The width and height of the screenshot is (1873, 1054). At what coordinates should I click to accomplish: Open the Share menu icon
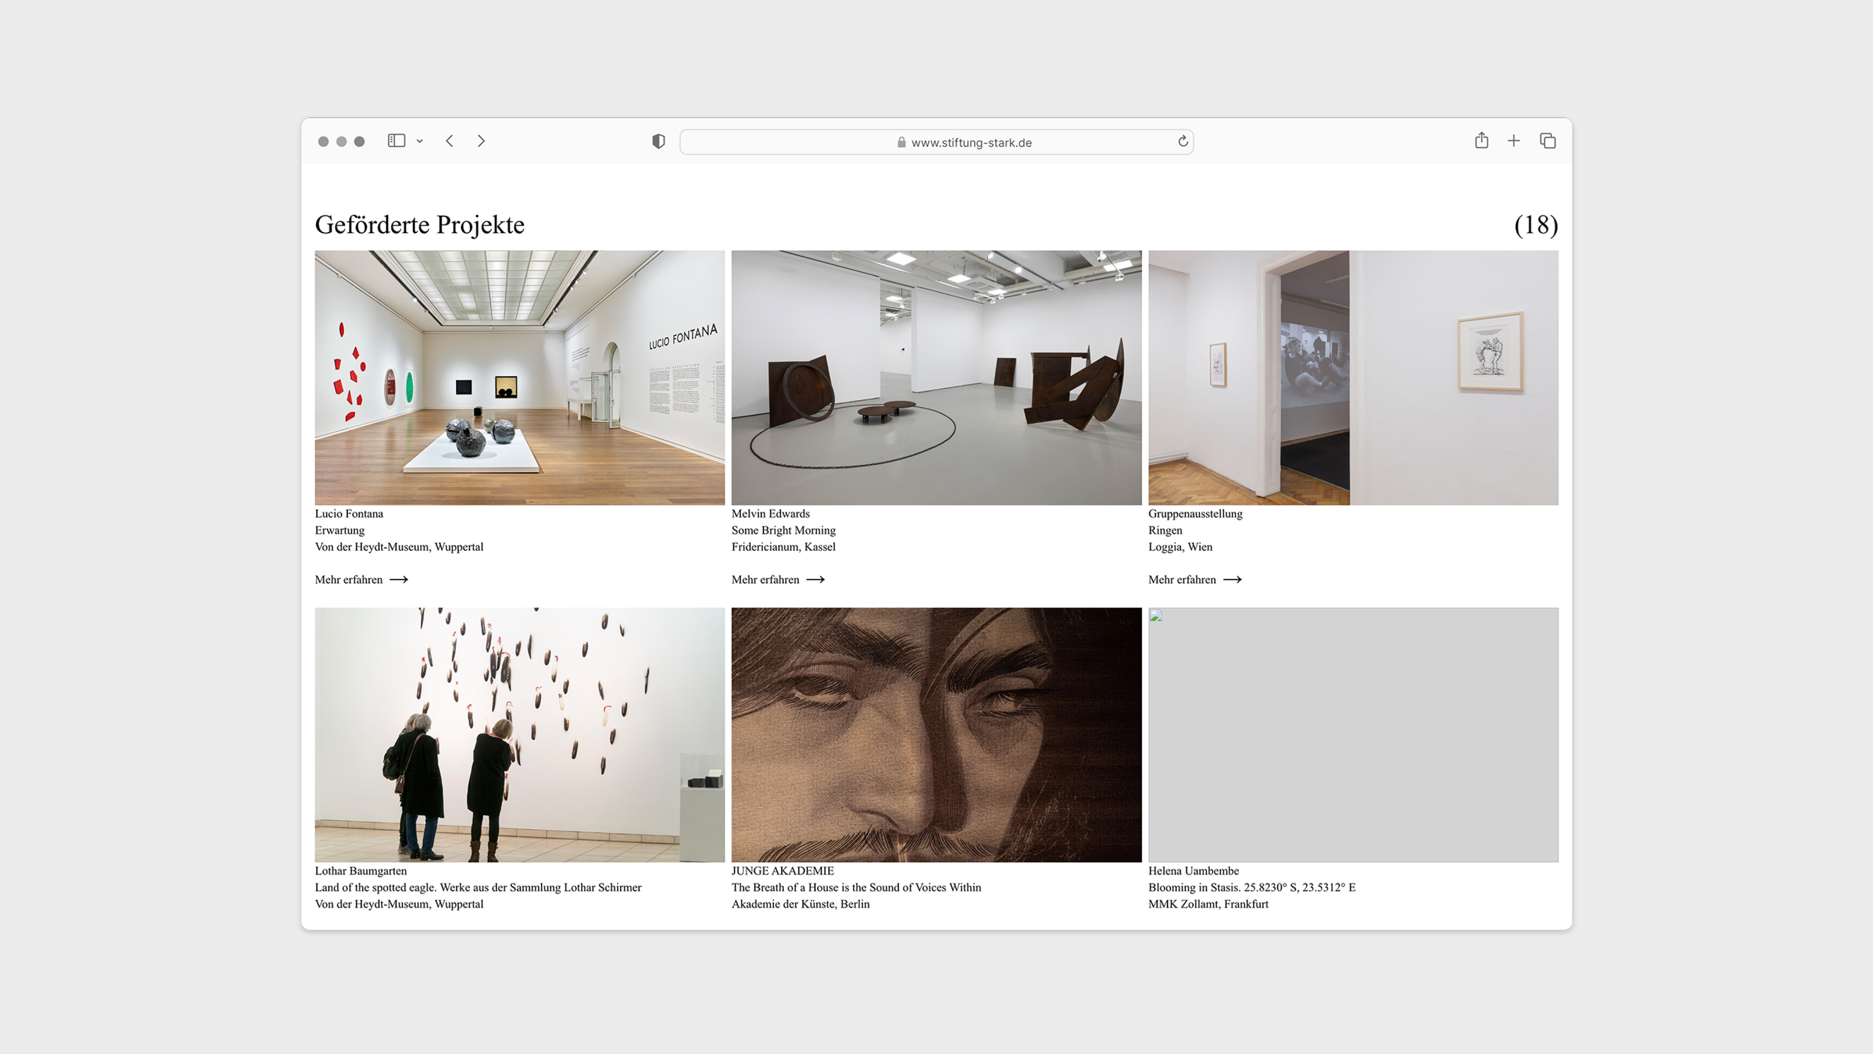click(1482, 141)
